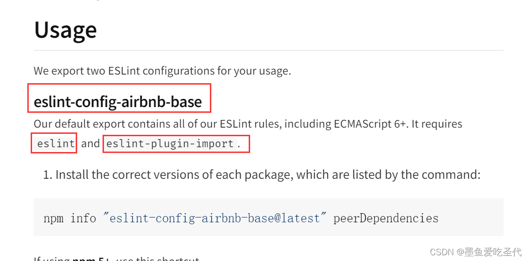529x261 pixels.
Task: Click the horizontal divider below Usage
Action: (x=268, y=51)
